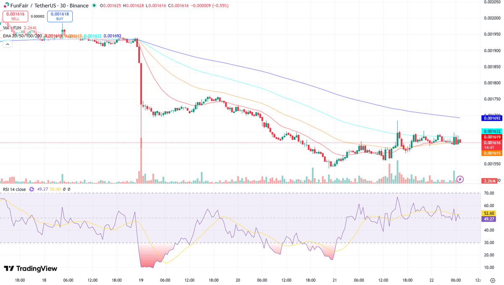The width and height of the screenshot is (504, 285).
Task: Click the purple 49.27 RSI legend value
Action: pos(42,189)
